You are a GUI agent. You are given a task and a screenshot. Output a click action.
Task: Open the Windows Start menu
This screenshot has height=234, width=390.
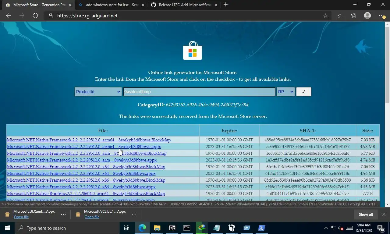7,228
